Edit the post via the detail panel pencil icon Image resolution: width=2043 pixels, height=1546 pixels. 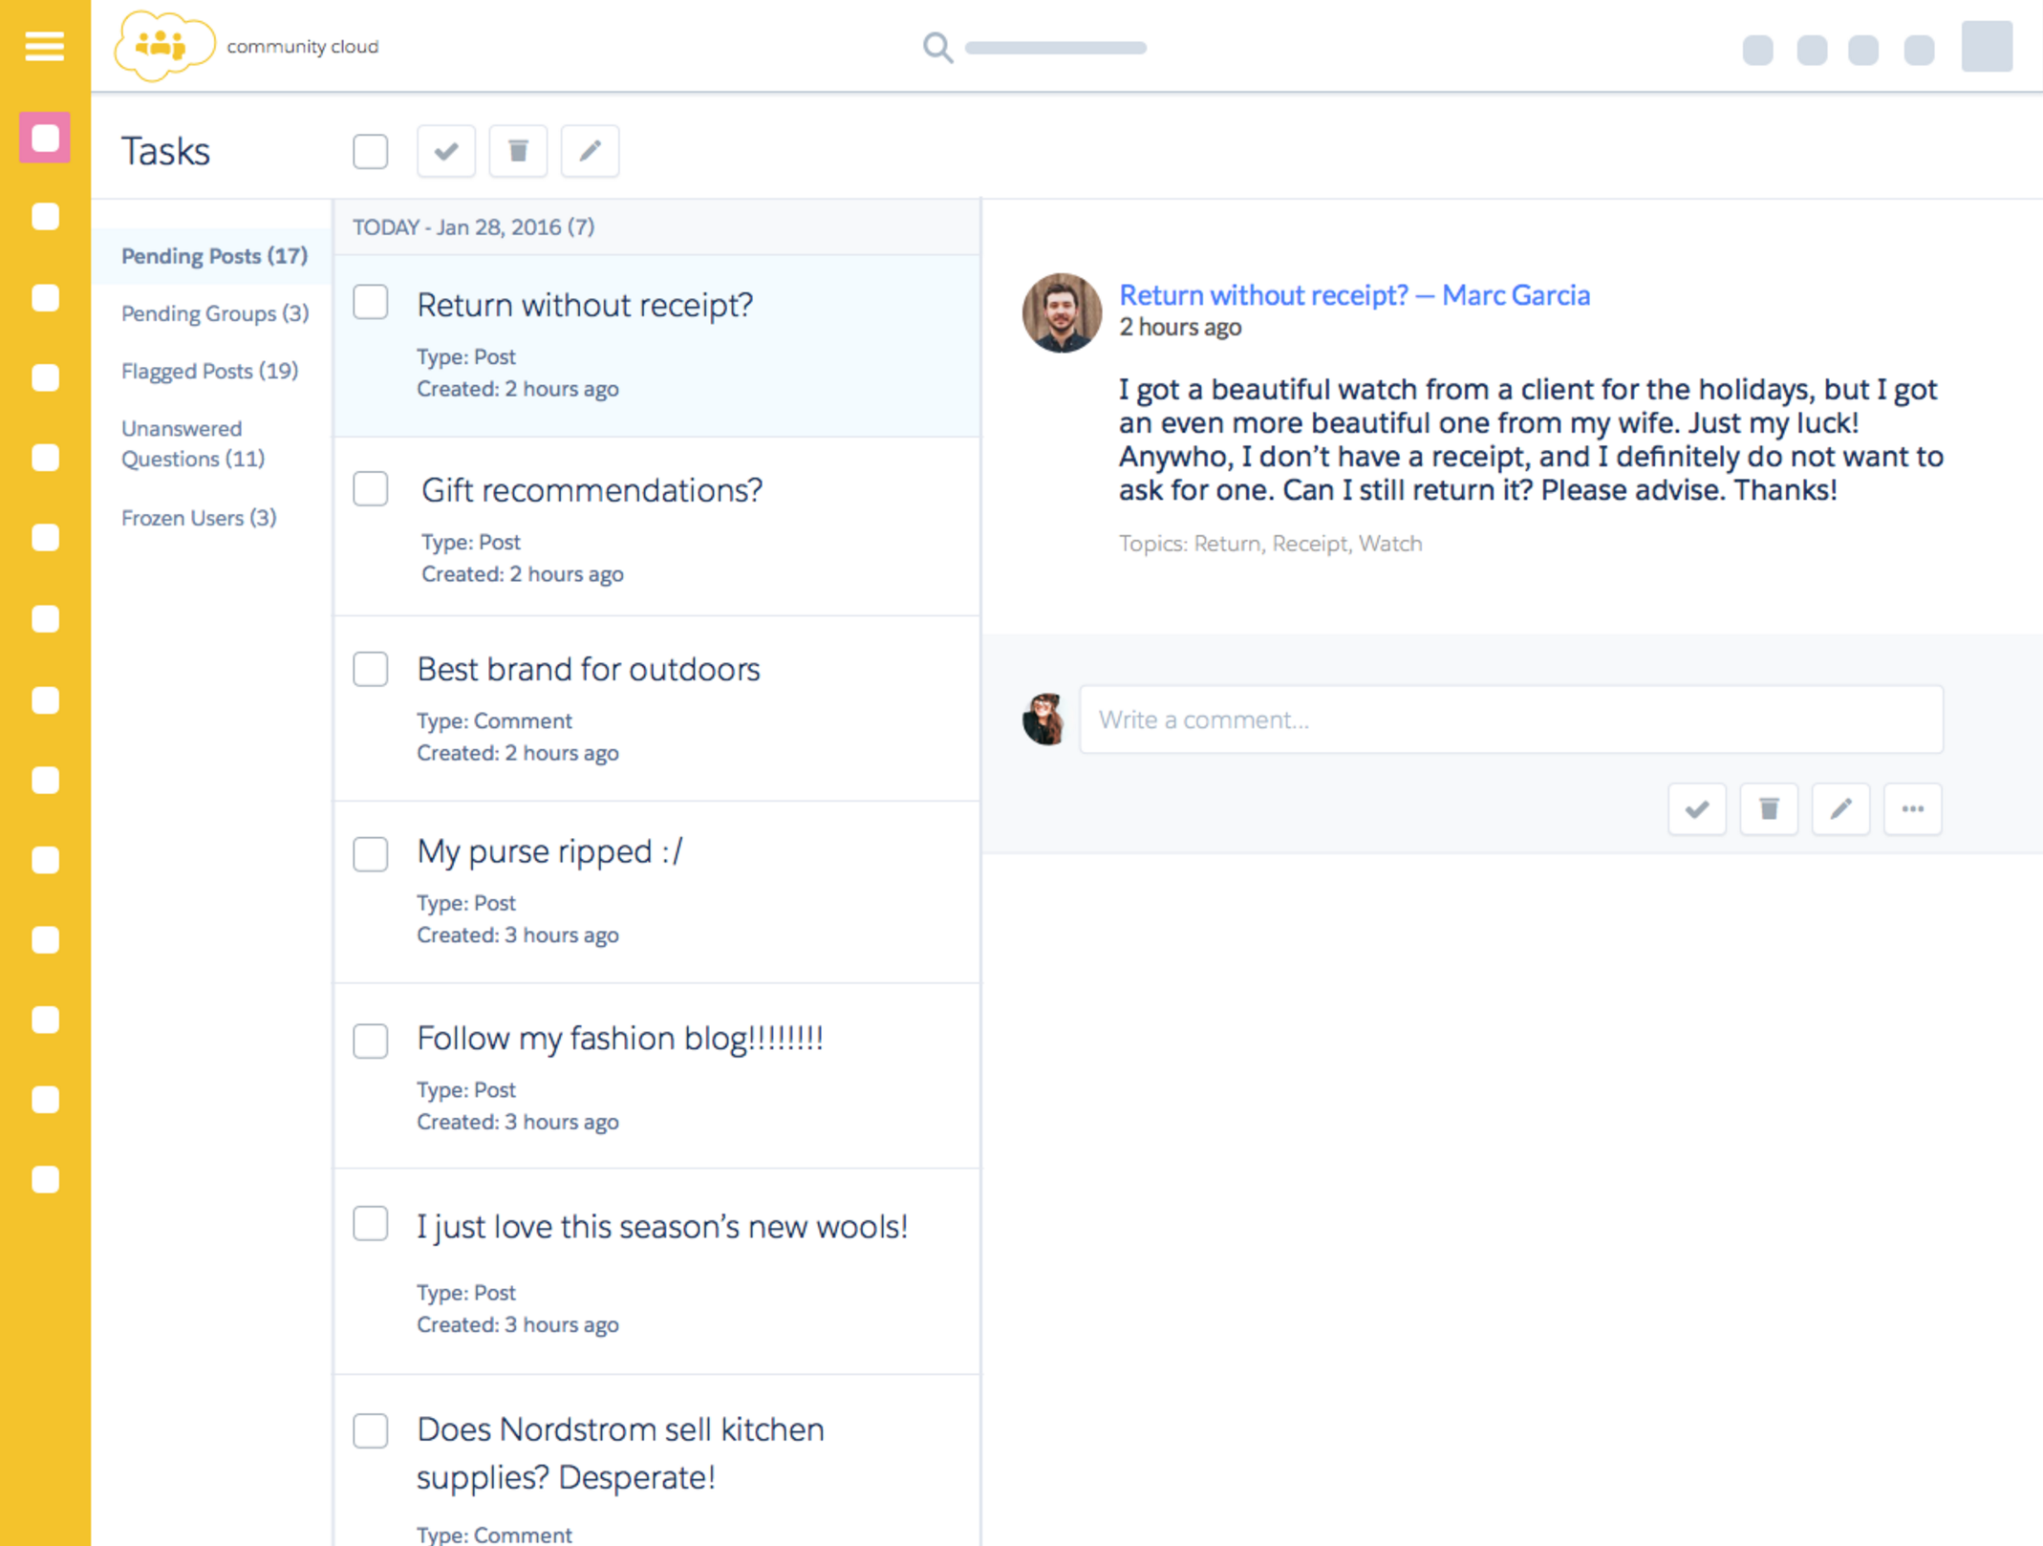tap(1840, 809)
